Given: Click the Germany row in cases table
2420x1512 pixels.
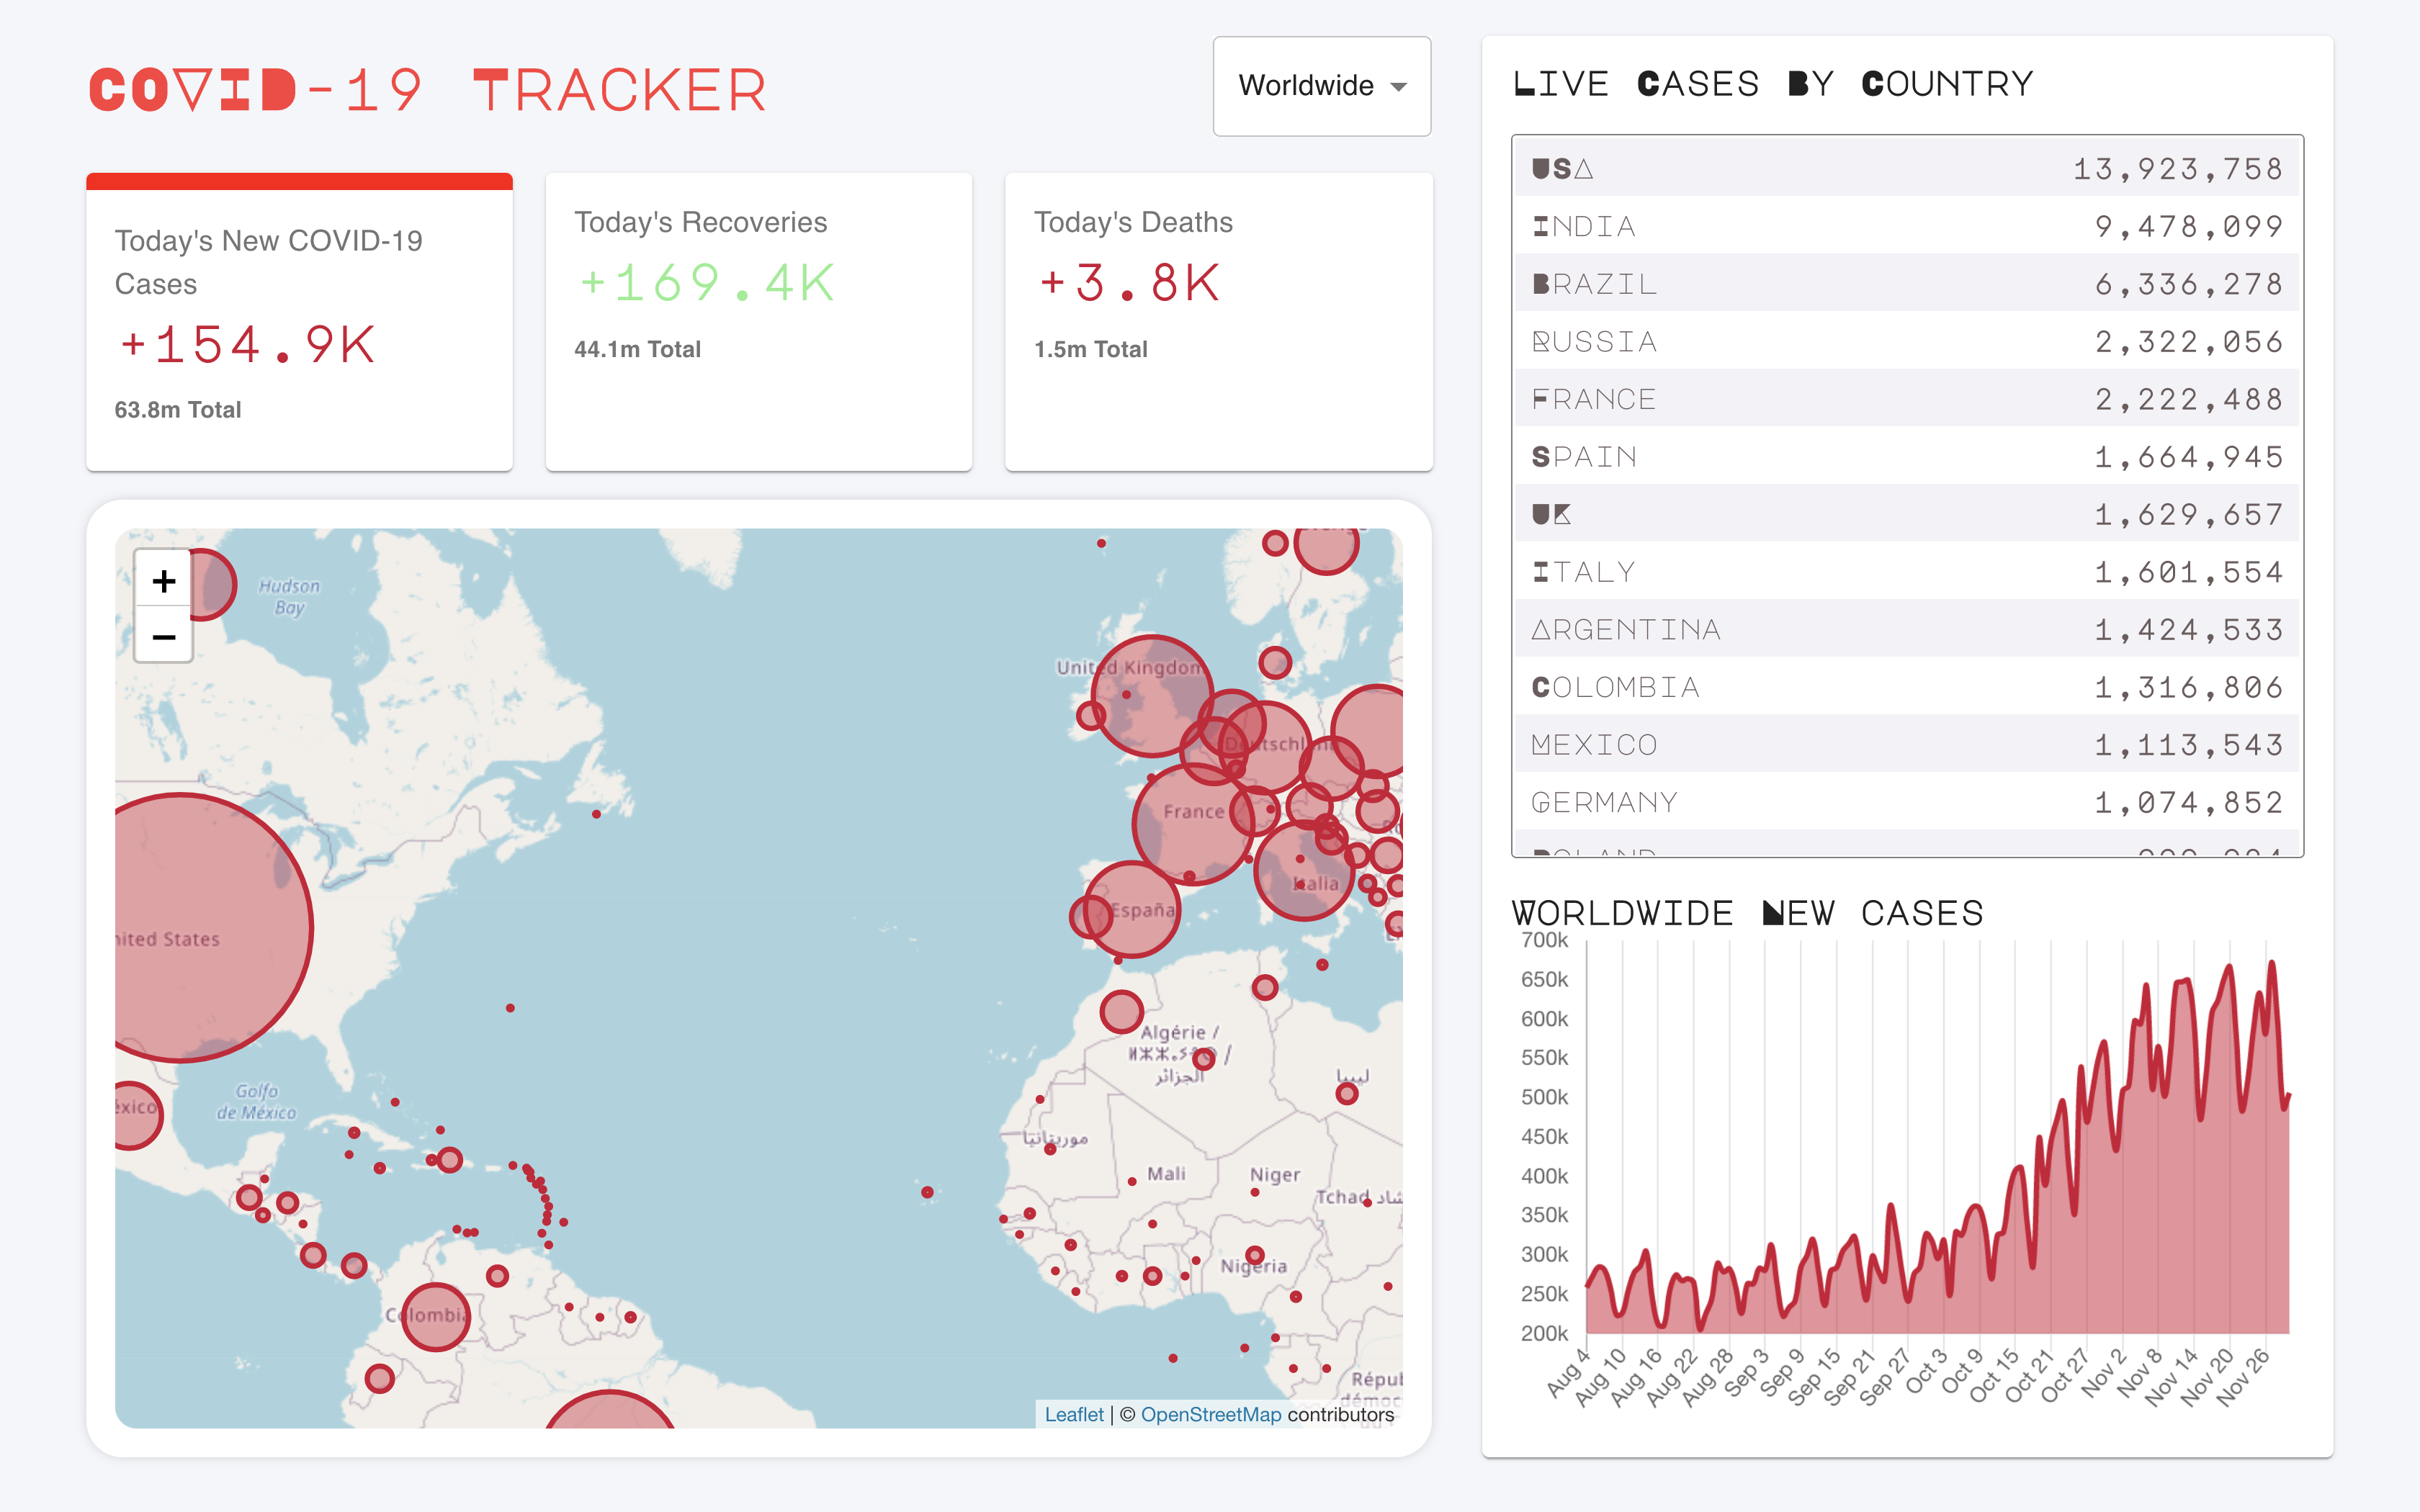Looking at the screenshot, I should (x=1906, y=802).
